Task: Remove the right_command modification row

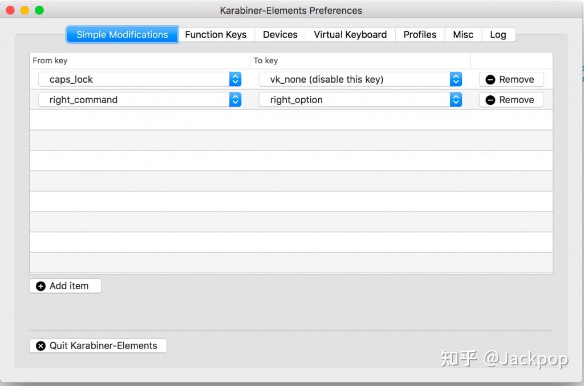Action: [x=511, y=100]
